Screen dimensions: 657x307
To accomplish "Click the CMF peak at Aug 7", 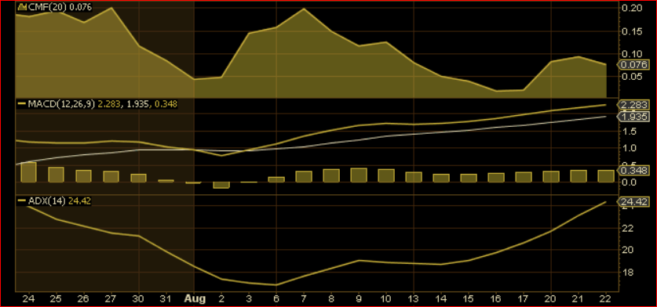I will pyautogui.click(x=303, y=9).
